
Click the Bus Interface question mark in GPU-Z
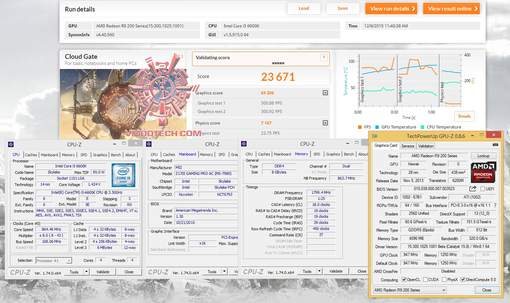[495, 205]
